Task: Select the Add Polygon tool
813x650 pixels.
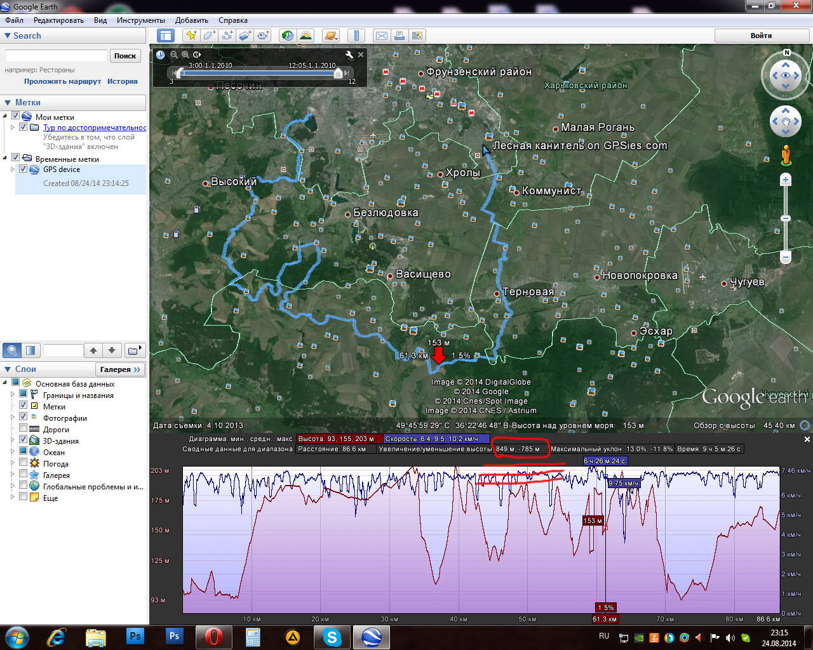Action: coord(209,36)
